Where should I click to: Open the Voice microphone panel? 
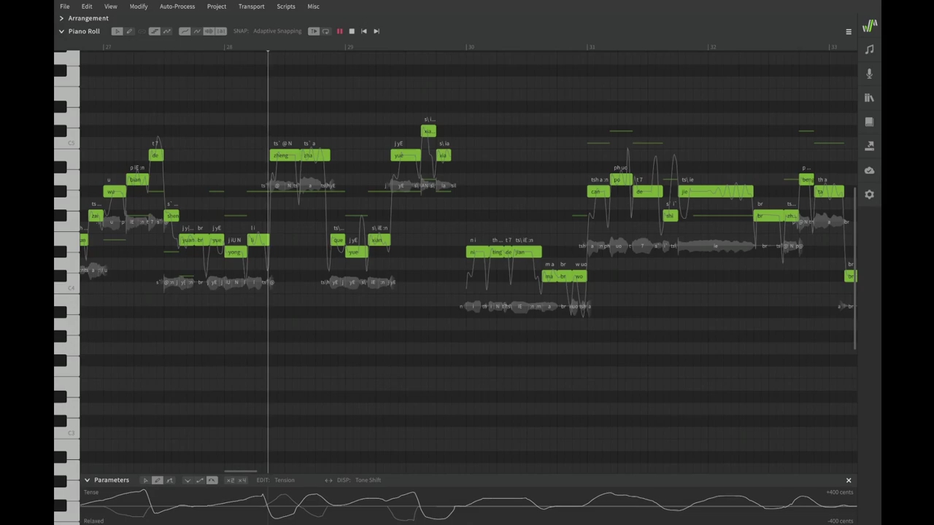869,74
